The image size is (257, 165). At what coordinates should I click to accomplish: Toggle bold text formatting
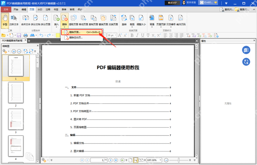[x=132, y=35]
